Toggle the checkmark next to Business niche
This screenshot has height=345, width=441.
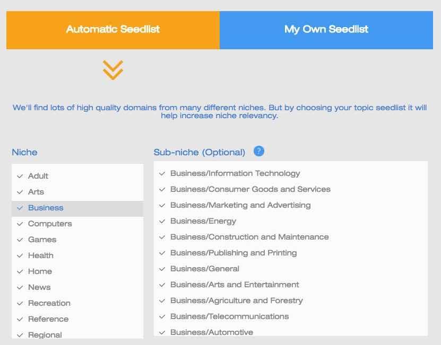point(20,208)
